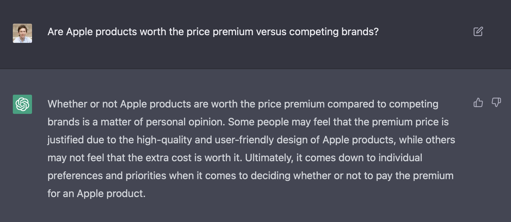Click "for an Apple product." final line
511x222 pixels.
[96, 194]
